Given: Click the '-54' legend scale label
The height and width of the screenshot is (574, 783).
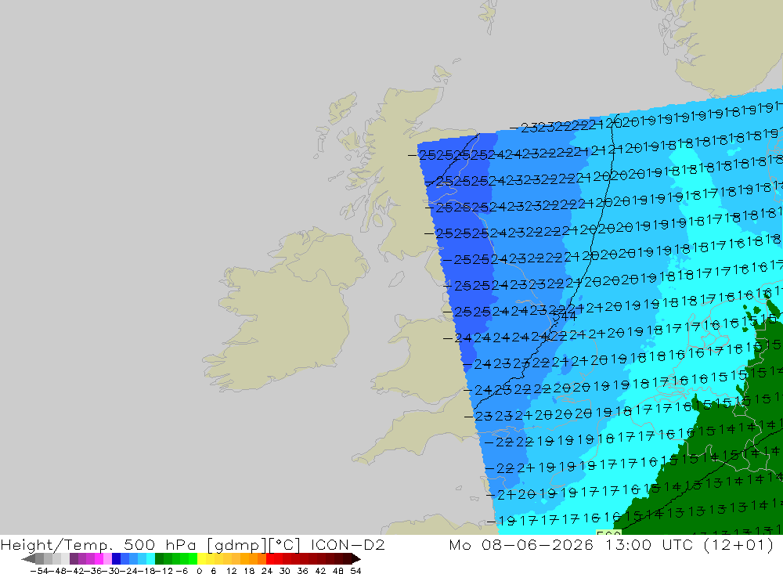Looking at the screenshot, I should (39, 571).
